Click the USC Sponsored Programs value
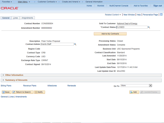Viewport: 164px width, 123px height. click(128, 49)
